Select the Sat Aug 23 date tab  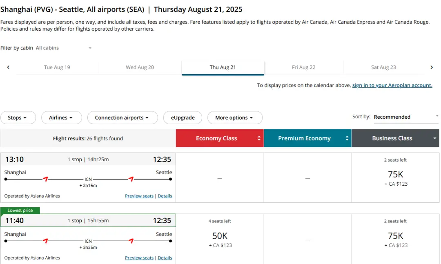(383, 67)
